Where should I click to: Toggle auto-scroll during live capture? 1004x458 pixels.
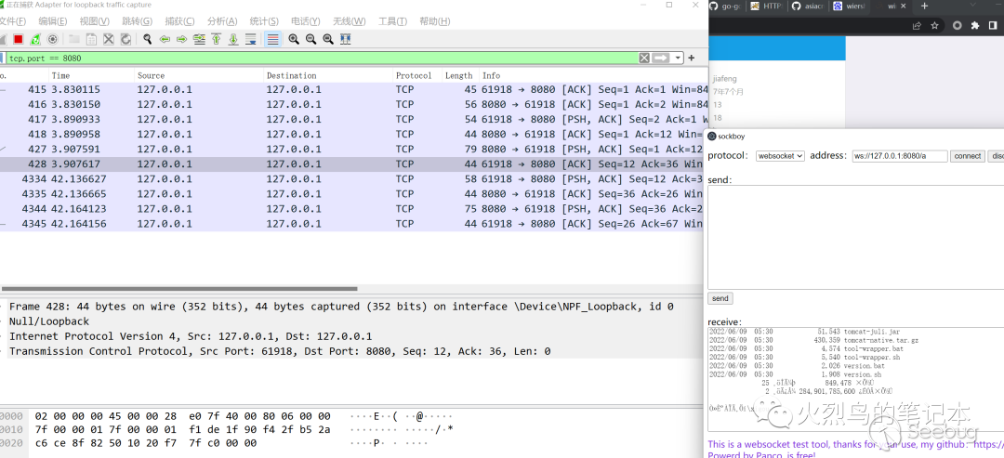(251, 39)
